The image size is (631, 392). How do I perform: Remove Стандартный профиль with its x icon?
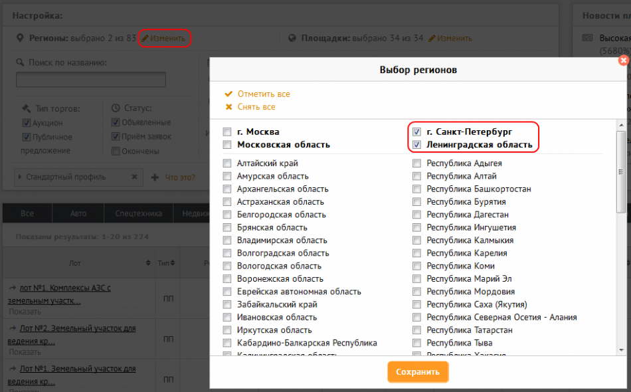pyautogui.click(x=134, y=177)
